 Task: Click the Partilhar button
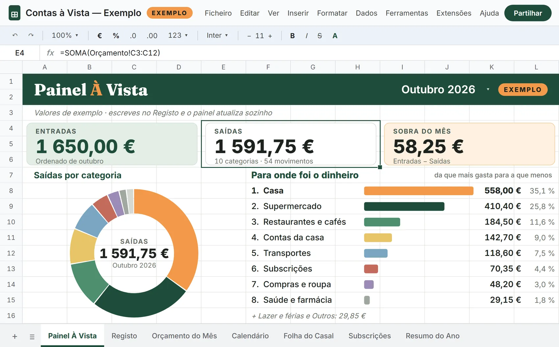click(528, 13)
